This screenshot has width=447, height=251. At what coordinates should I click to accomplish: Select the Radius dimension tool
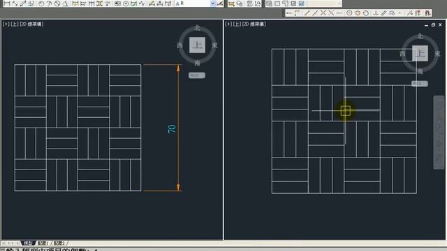coord(41,3)
